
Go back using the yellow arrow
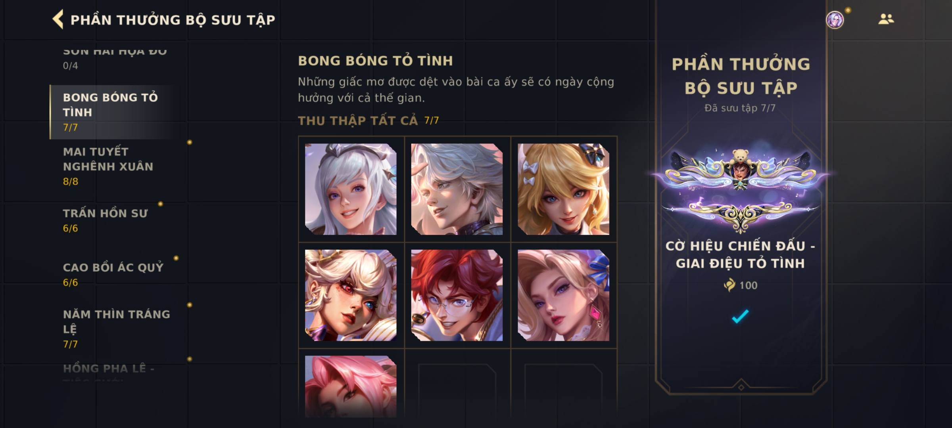(58, 19)
